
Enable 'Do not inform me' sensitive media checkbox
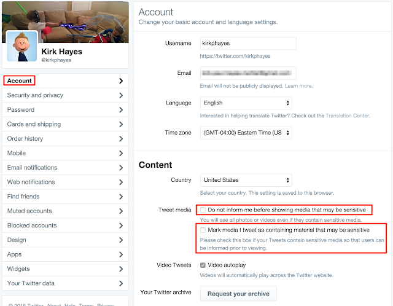pos(203,210)
